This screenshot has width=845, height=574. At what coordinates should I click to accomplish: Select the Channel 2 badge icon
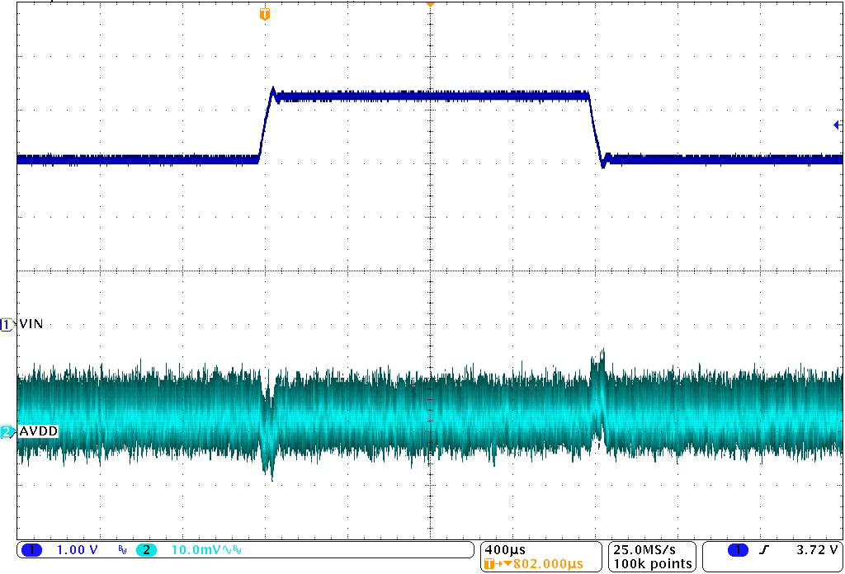pos(146,548)
